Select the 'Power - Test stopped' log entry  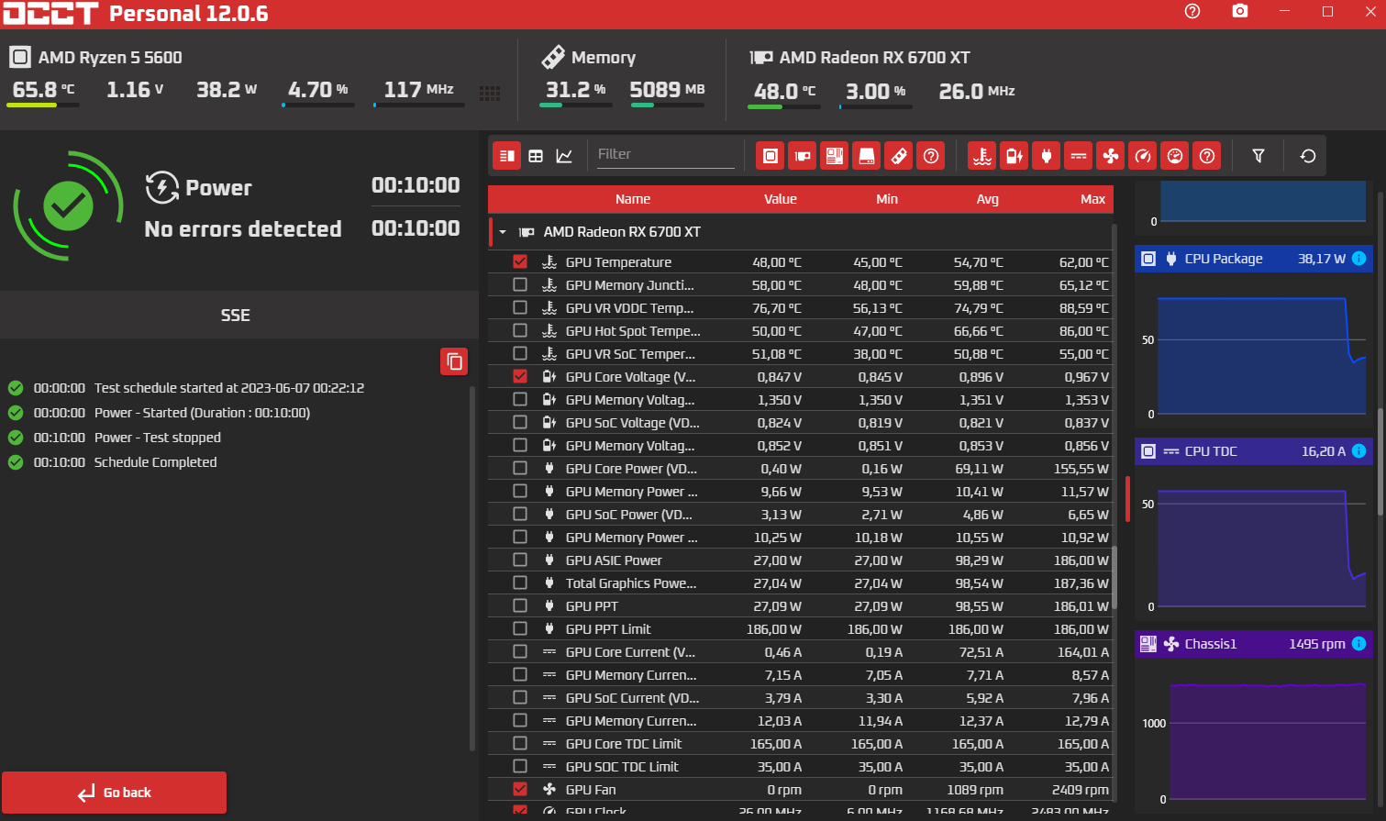tap(157, 438)
